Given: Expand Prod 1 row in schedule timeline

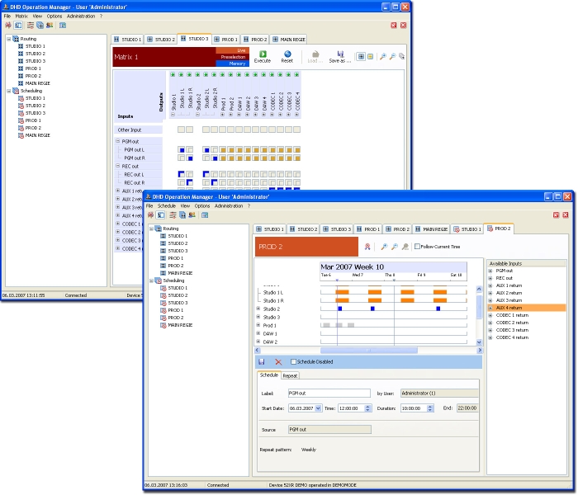Looking at the screenshot, I should point(258,325).
